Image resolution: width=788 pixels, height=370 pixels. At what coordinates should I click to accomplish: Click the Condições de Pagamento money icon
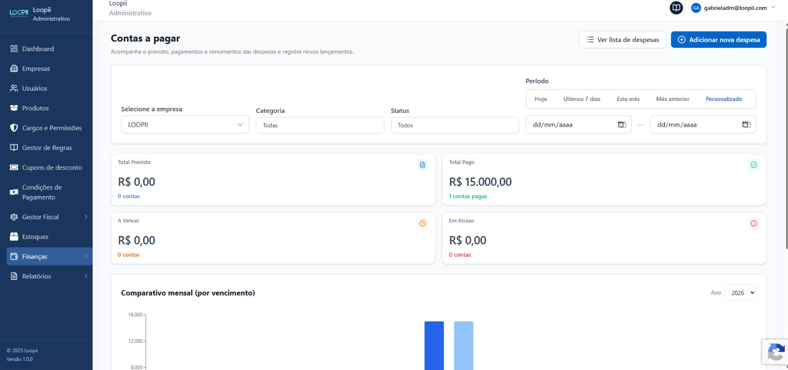14,192
